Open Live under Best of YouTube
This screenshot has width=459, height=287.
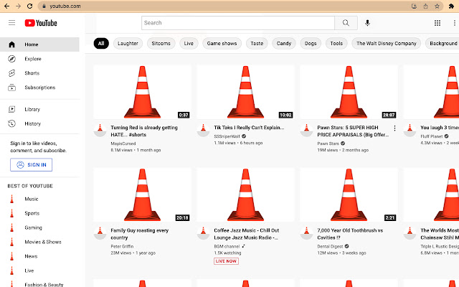[39, 271]
